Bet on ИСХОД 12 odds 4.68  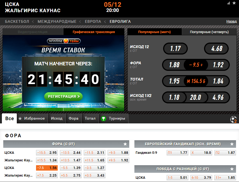click(217, 49)
